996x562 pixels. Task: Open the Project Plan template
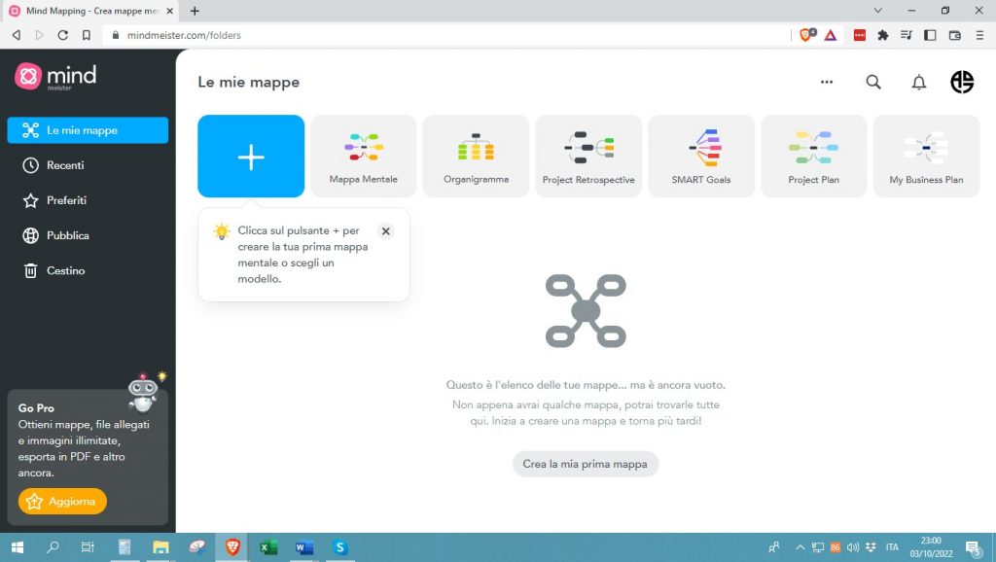click(x=814, y=157)
